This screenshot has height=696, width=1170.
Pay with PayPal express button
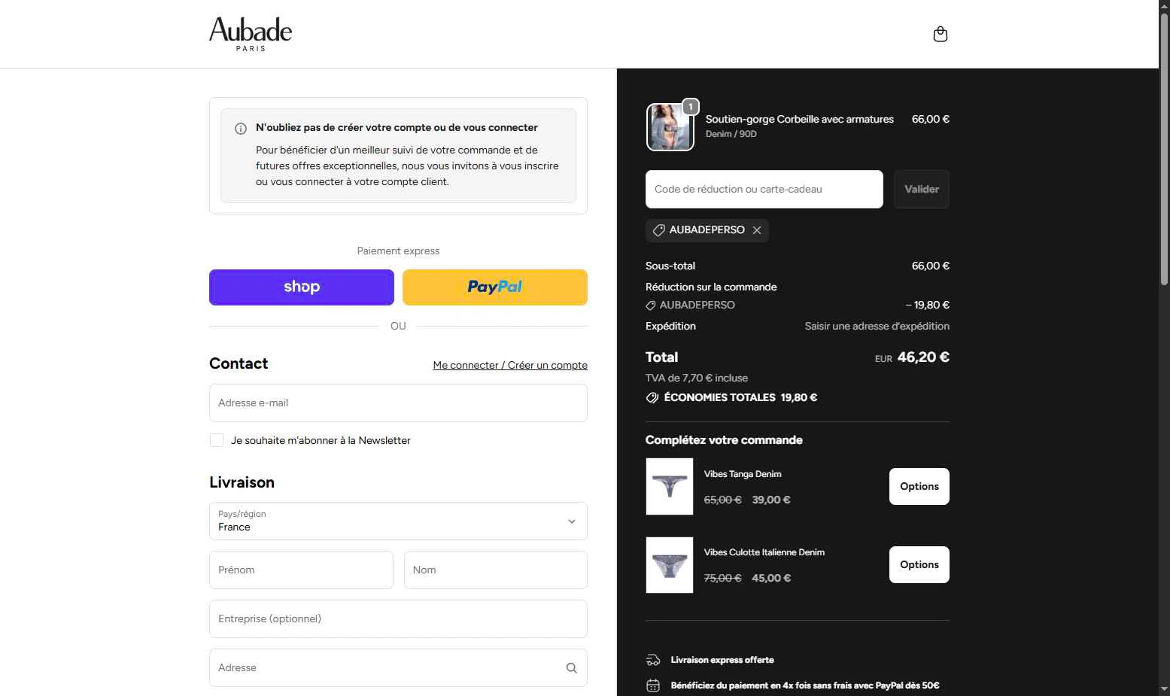(495, 287)
